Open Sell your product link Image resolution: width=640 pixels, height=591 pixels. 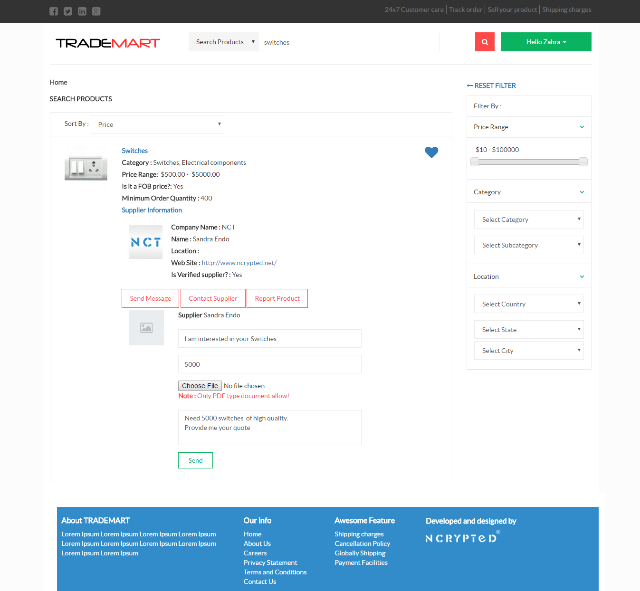tap(512, 10)
